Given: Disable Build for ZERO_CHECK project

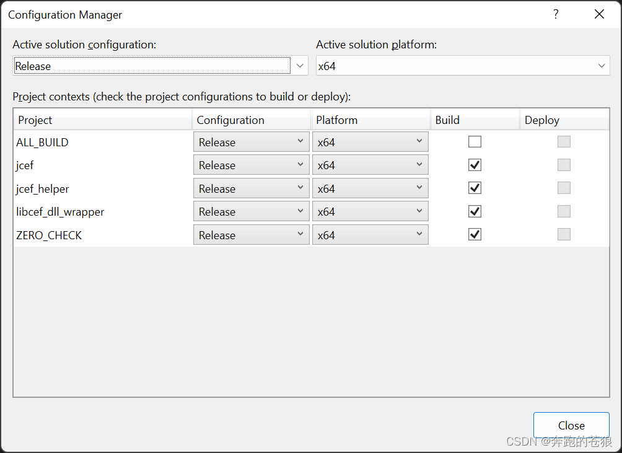Looking at the screenshot, I should click(475, 235).
